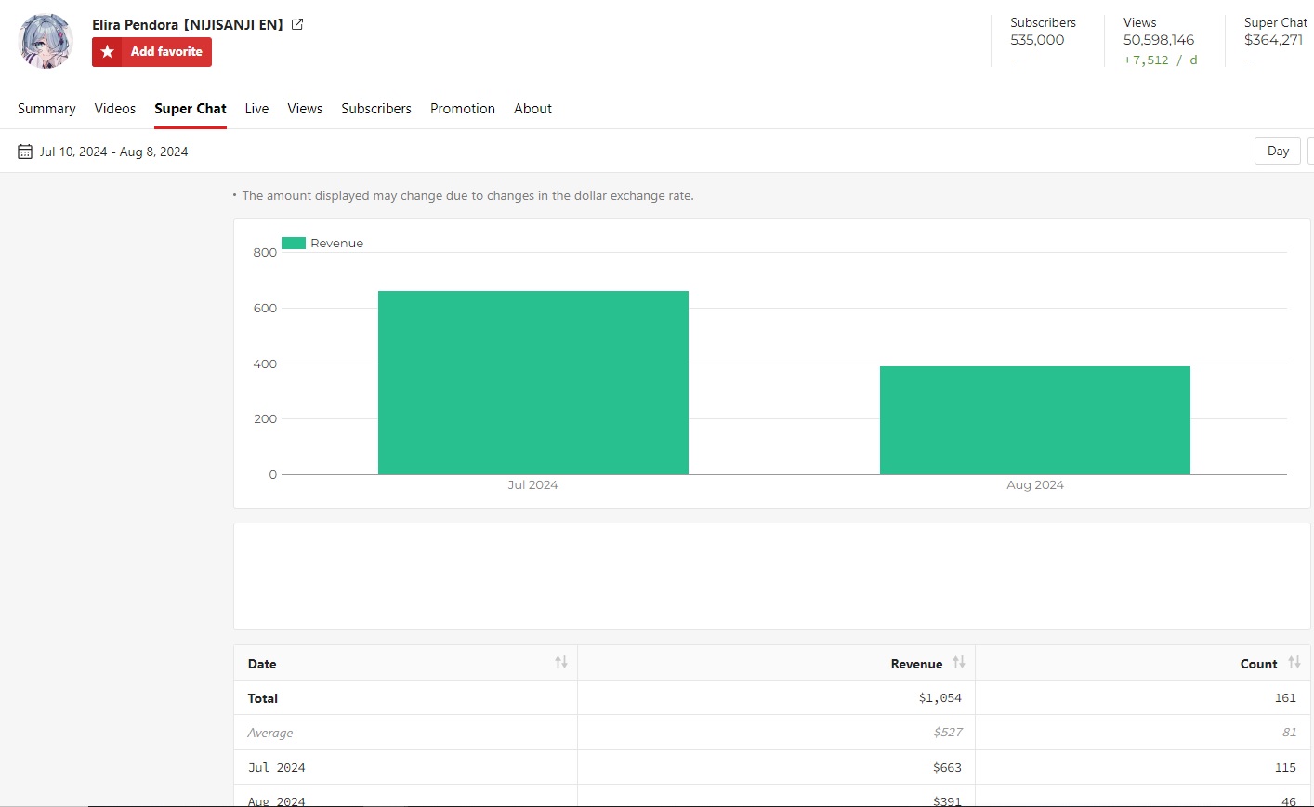Viewport: 1314px width, 807px height.
Task: Open external link icon beside channel name
Action: tap(297, 25)
